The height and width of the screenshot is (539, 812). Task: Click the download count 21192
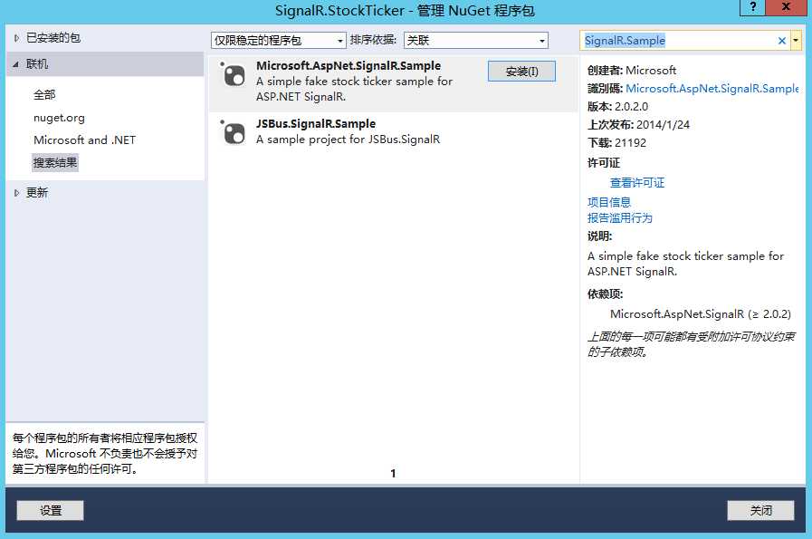coord(630,143)
